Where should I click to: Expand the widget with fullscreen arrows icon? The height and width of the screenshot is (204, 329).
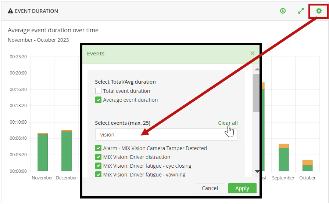301,11
